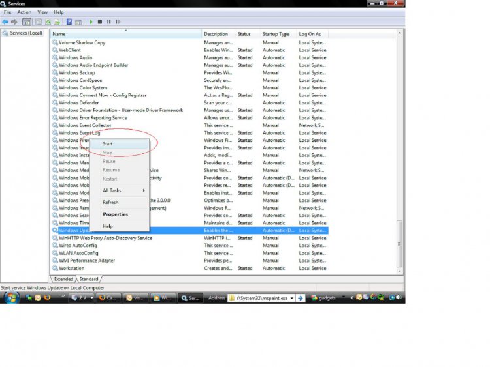The width and height of the screenshot is (490, 367).
Task: Open the Windows Start orb
Action: (12, 298)
